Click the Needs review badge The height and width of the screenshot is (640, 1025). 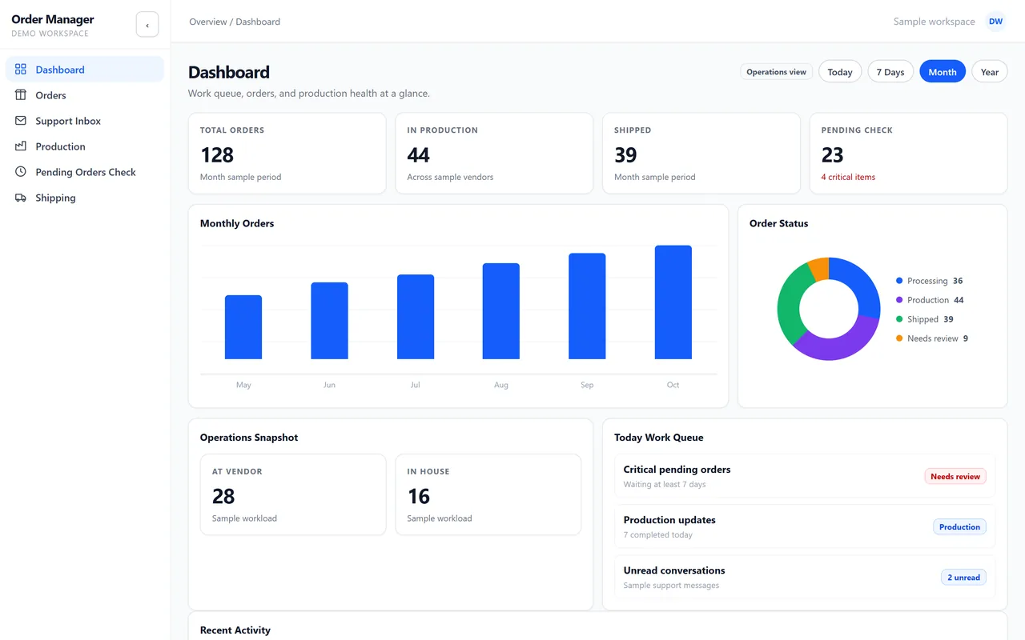(x=955, y=476)
